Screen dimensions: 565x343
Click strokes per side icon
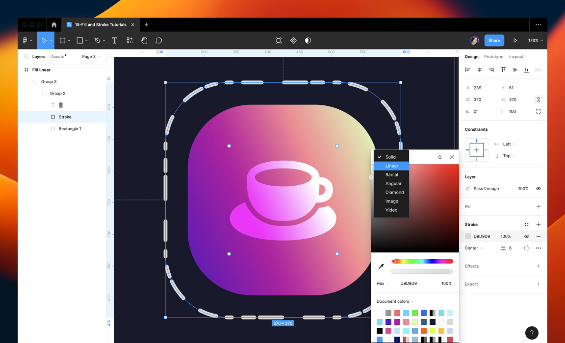527,248
